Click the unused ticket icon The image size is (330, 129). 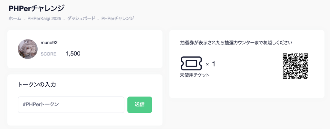click(x=191, y=64)
